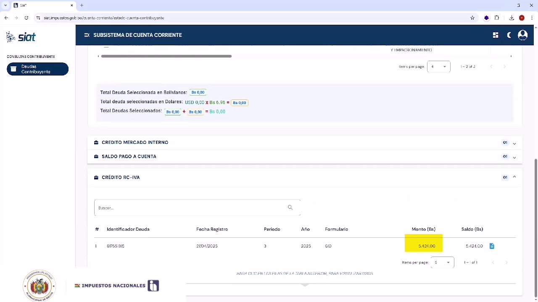Viewport: 538px width, 302px height.
Task: Click the Monto (Bs) column header
Action: tap(423, 229)
